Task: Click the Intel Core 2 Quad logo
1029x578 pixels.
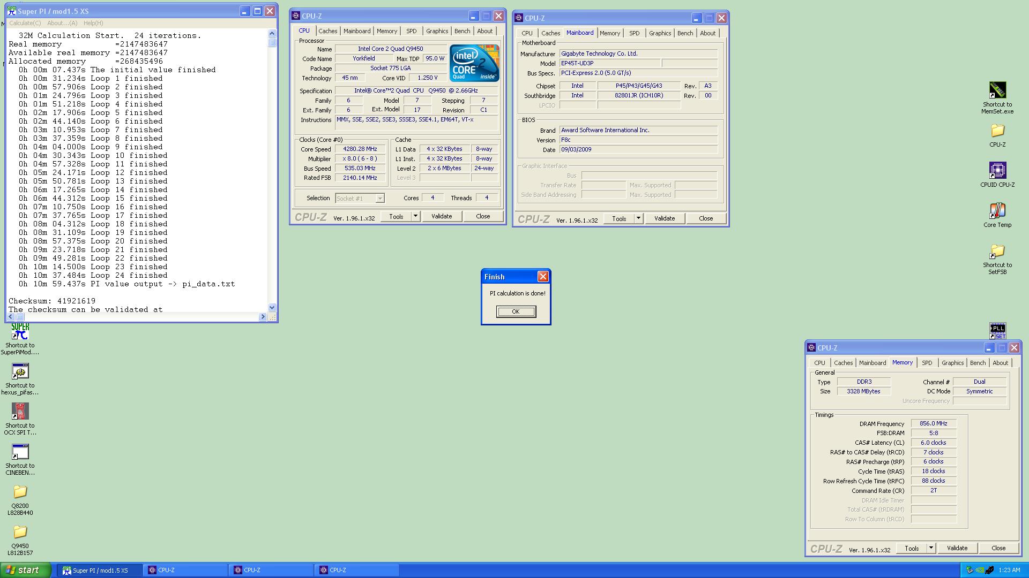Action: 474,63
